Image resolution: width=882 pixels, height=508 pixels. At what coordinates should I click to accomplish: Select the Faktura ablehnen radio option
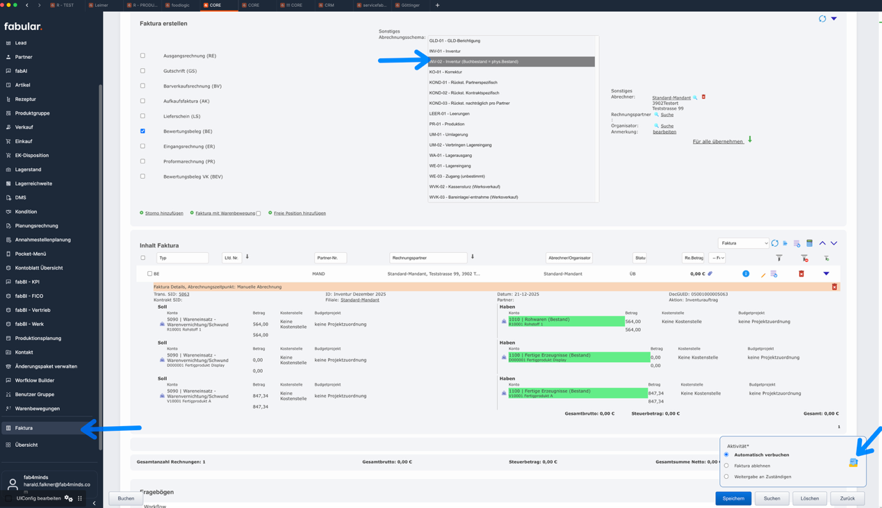tap(726, 466)
